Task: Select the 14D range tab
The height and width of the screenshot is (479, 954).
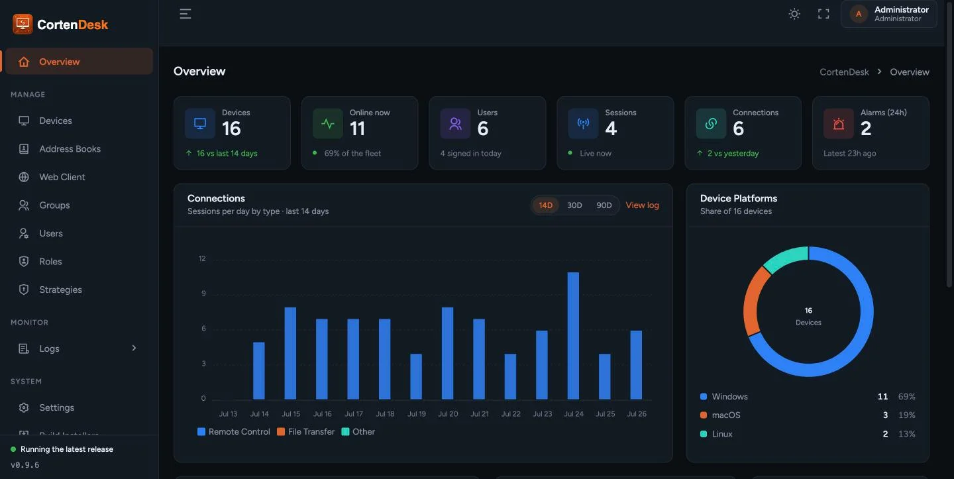Action: point(545,205)
